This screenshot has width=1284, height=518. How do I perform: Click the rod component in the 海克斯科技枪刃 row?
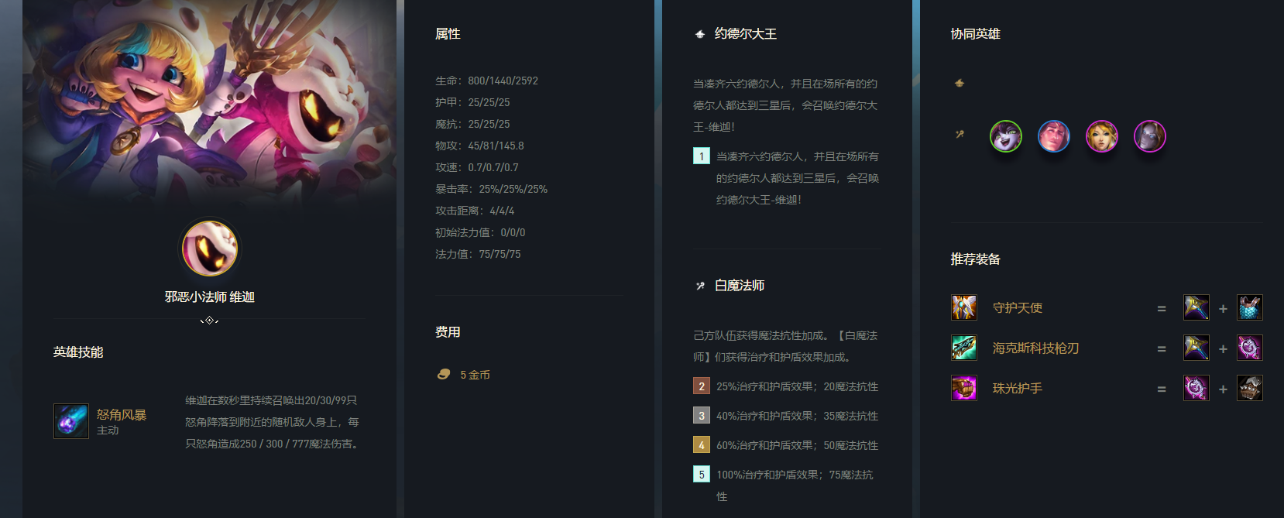pos(1250,348)
